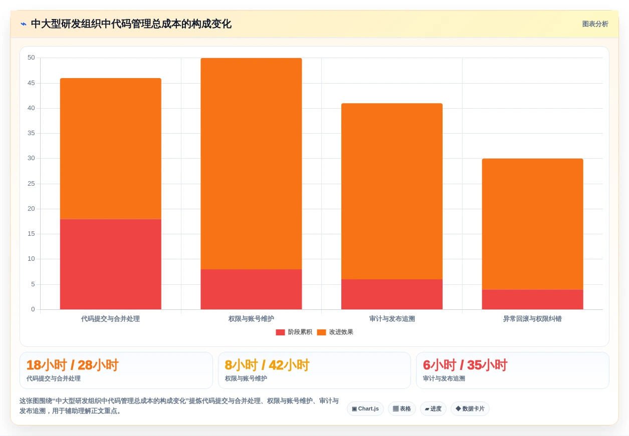Click the 权限与账号维护 caption under 8小时 card
This screenshot has width=629, height=436.
tap(246, 378)
